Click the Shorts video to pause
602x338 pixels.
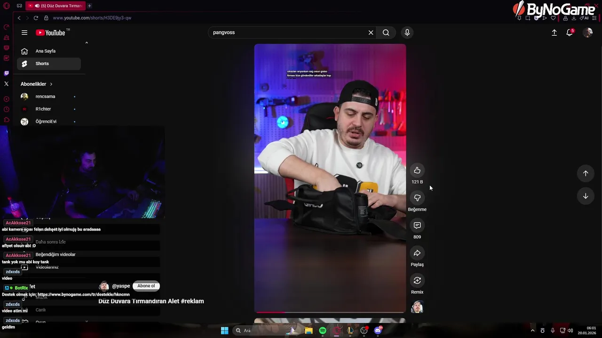330,178
